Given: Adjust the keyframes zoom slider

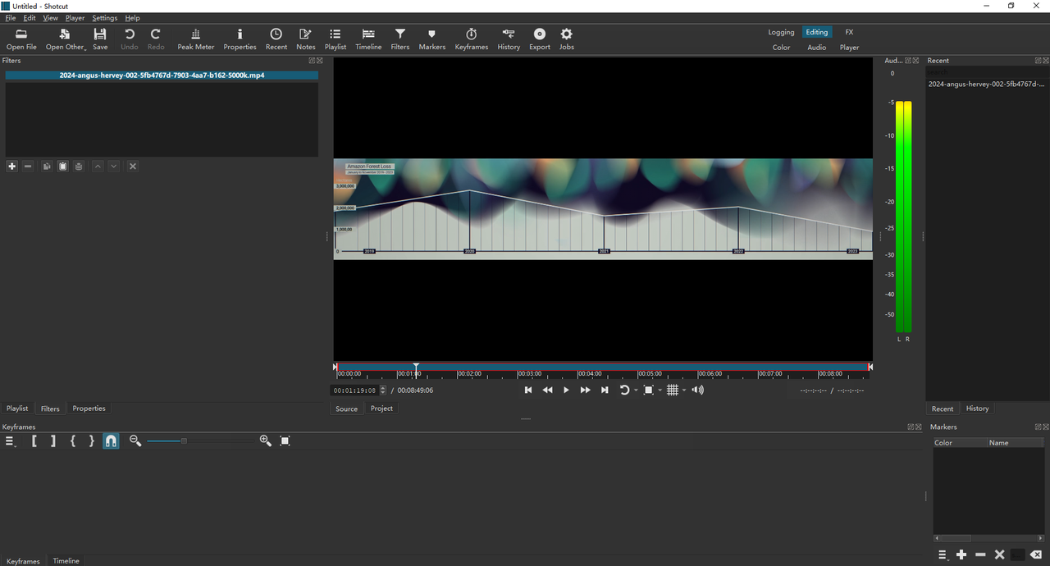Looking at the screenshot, I should (184, 441).
